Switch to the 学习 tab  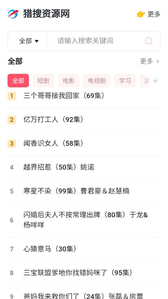125,81
